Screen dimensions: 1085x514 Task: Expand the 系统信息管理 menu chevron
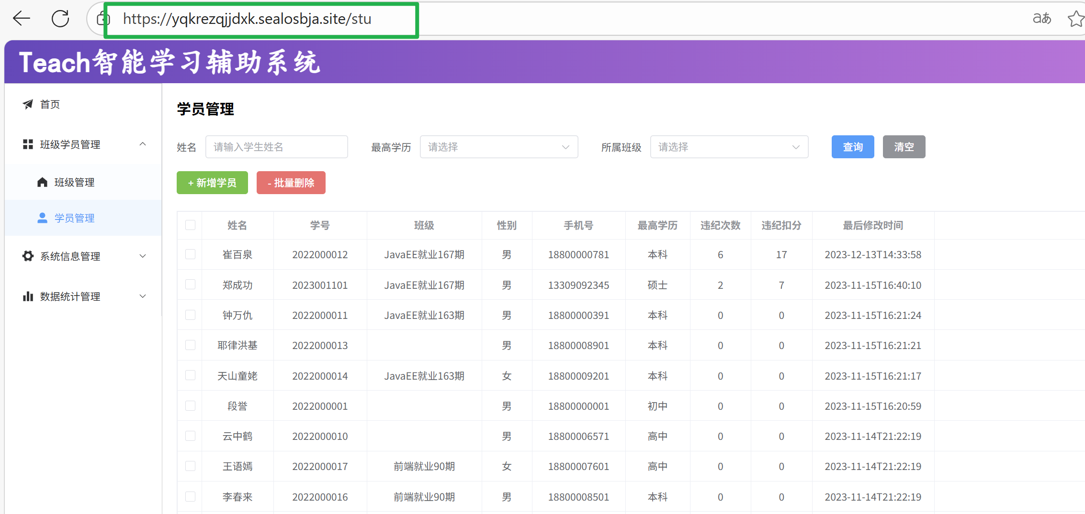pyautogui.click(x=143, y=256)
